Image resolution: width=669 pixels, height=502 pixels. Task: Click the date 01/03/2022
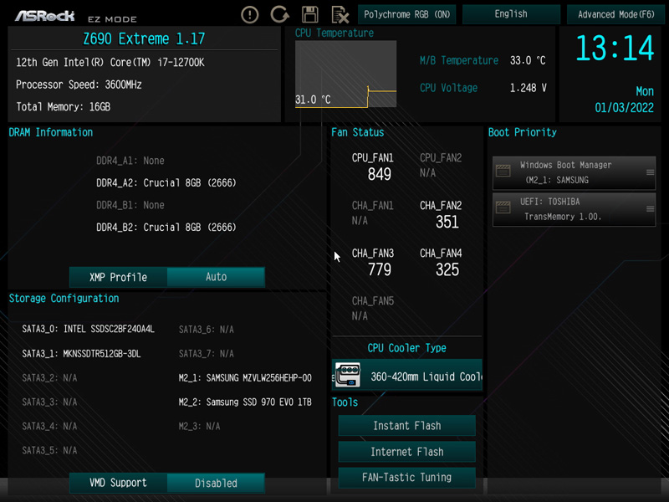pyautogui.click(x=624, y=108)
